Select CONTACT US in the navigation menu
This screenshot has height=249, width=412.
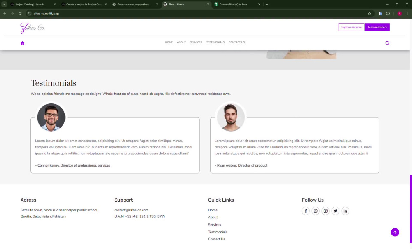pos(236,42)
